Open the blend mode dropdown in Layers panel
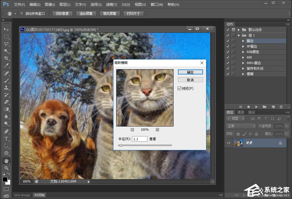This screenshot has width=292, height=199. (241, 126)
